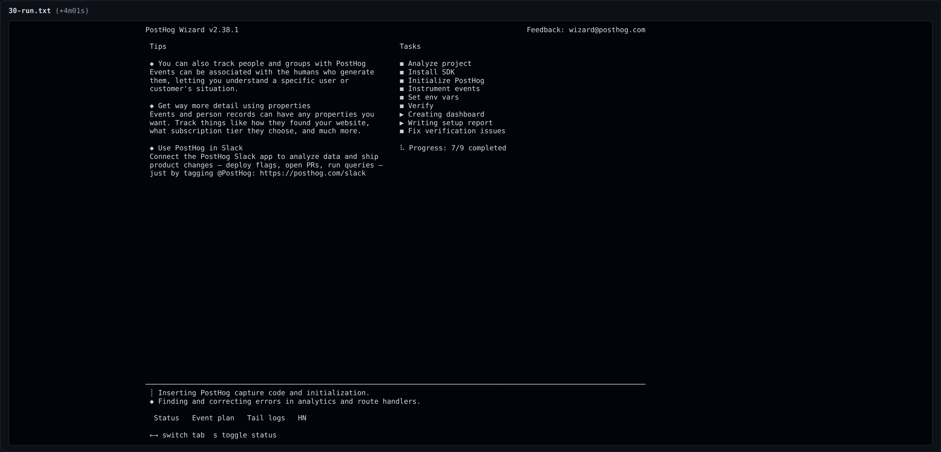Click the 'Set env vars' task row
The width and height of the screenshot is (941, 452).
click(429, 97)
